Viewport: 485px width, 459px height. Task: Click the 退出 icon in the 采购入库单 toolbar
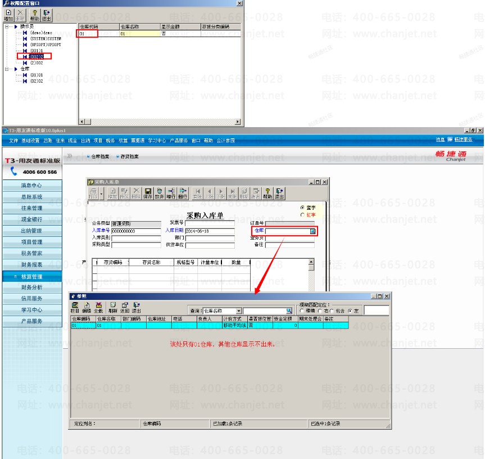pos(279,193)
